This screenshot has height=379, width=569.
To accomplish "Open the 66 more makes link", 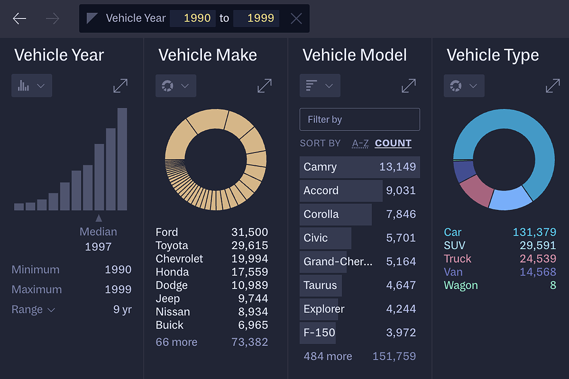I will click(177, 342).
